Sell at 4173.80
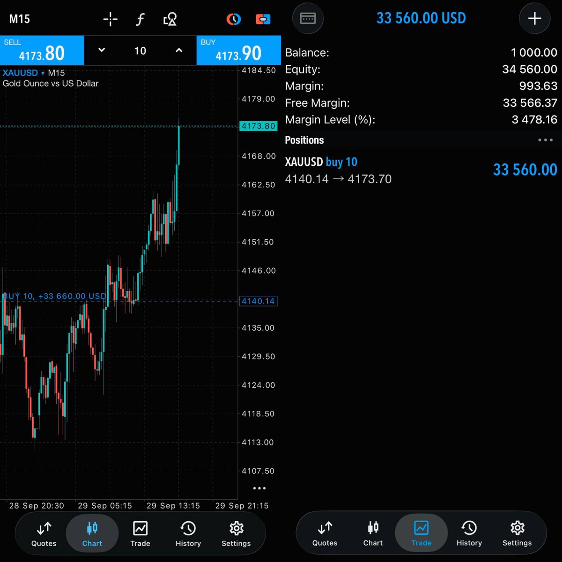 coord(42,51)
